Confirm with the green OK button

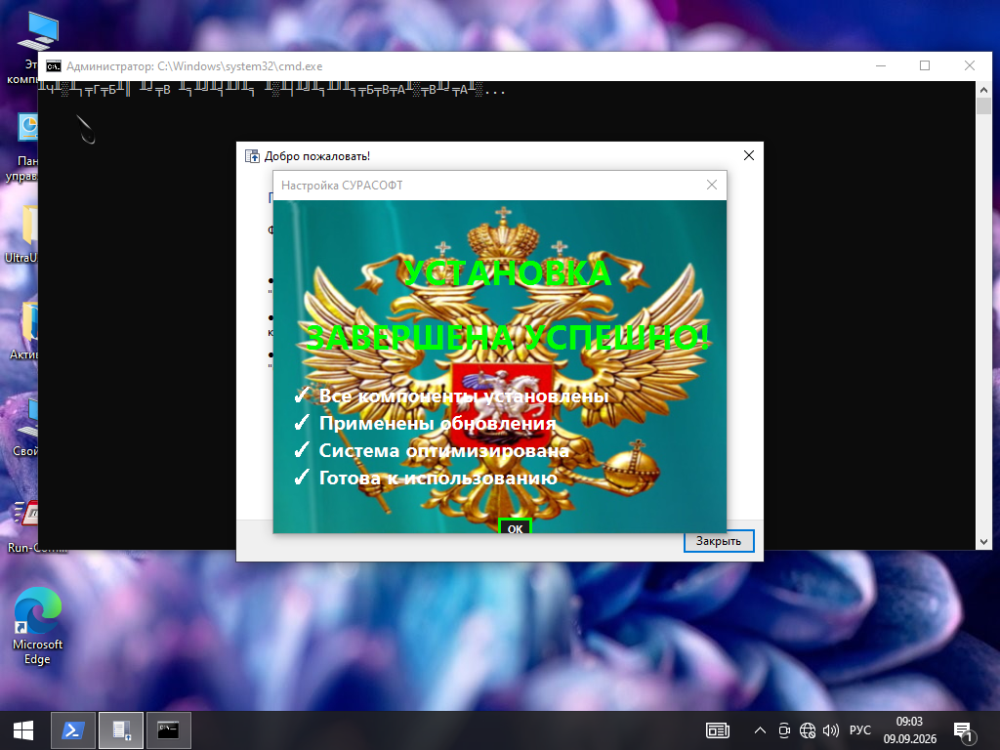click(515, 526)
